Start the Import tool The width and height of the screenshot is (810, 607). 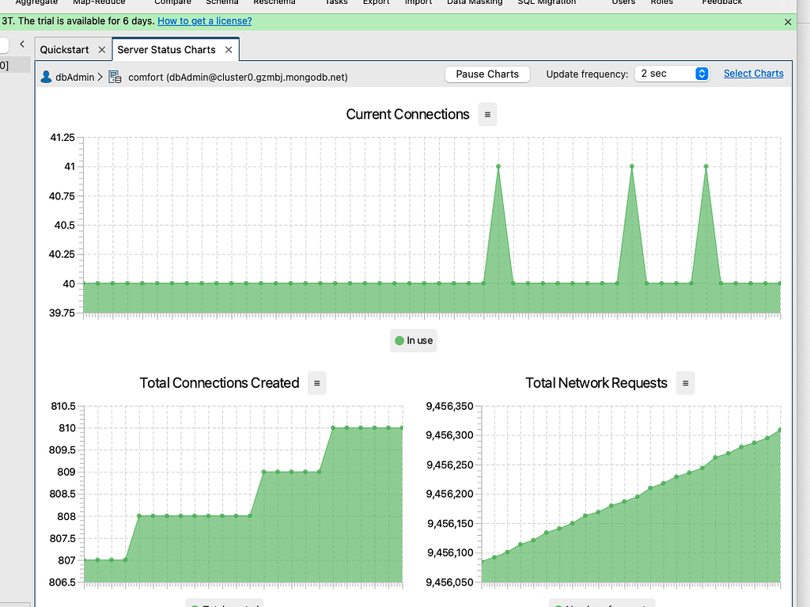tap(418, 2)
